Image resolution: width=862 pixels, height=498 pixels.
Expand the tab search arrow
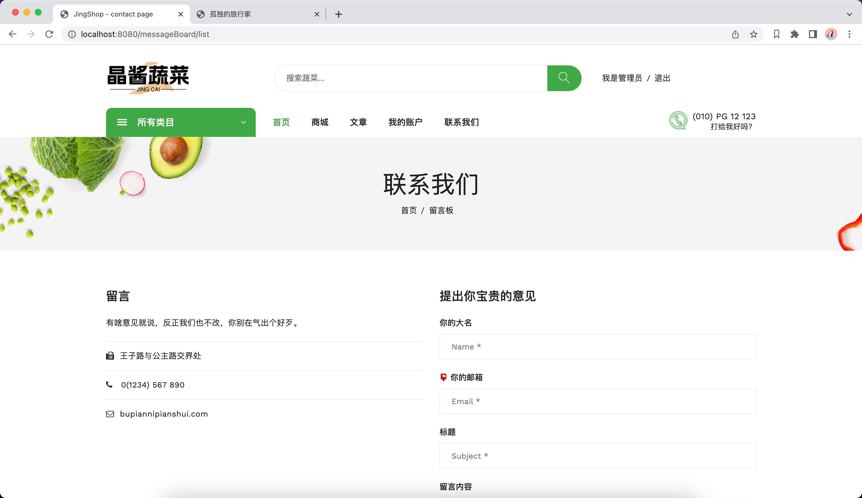coord(849,14)
